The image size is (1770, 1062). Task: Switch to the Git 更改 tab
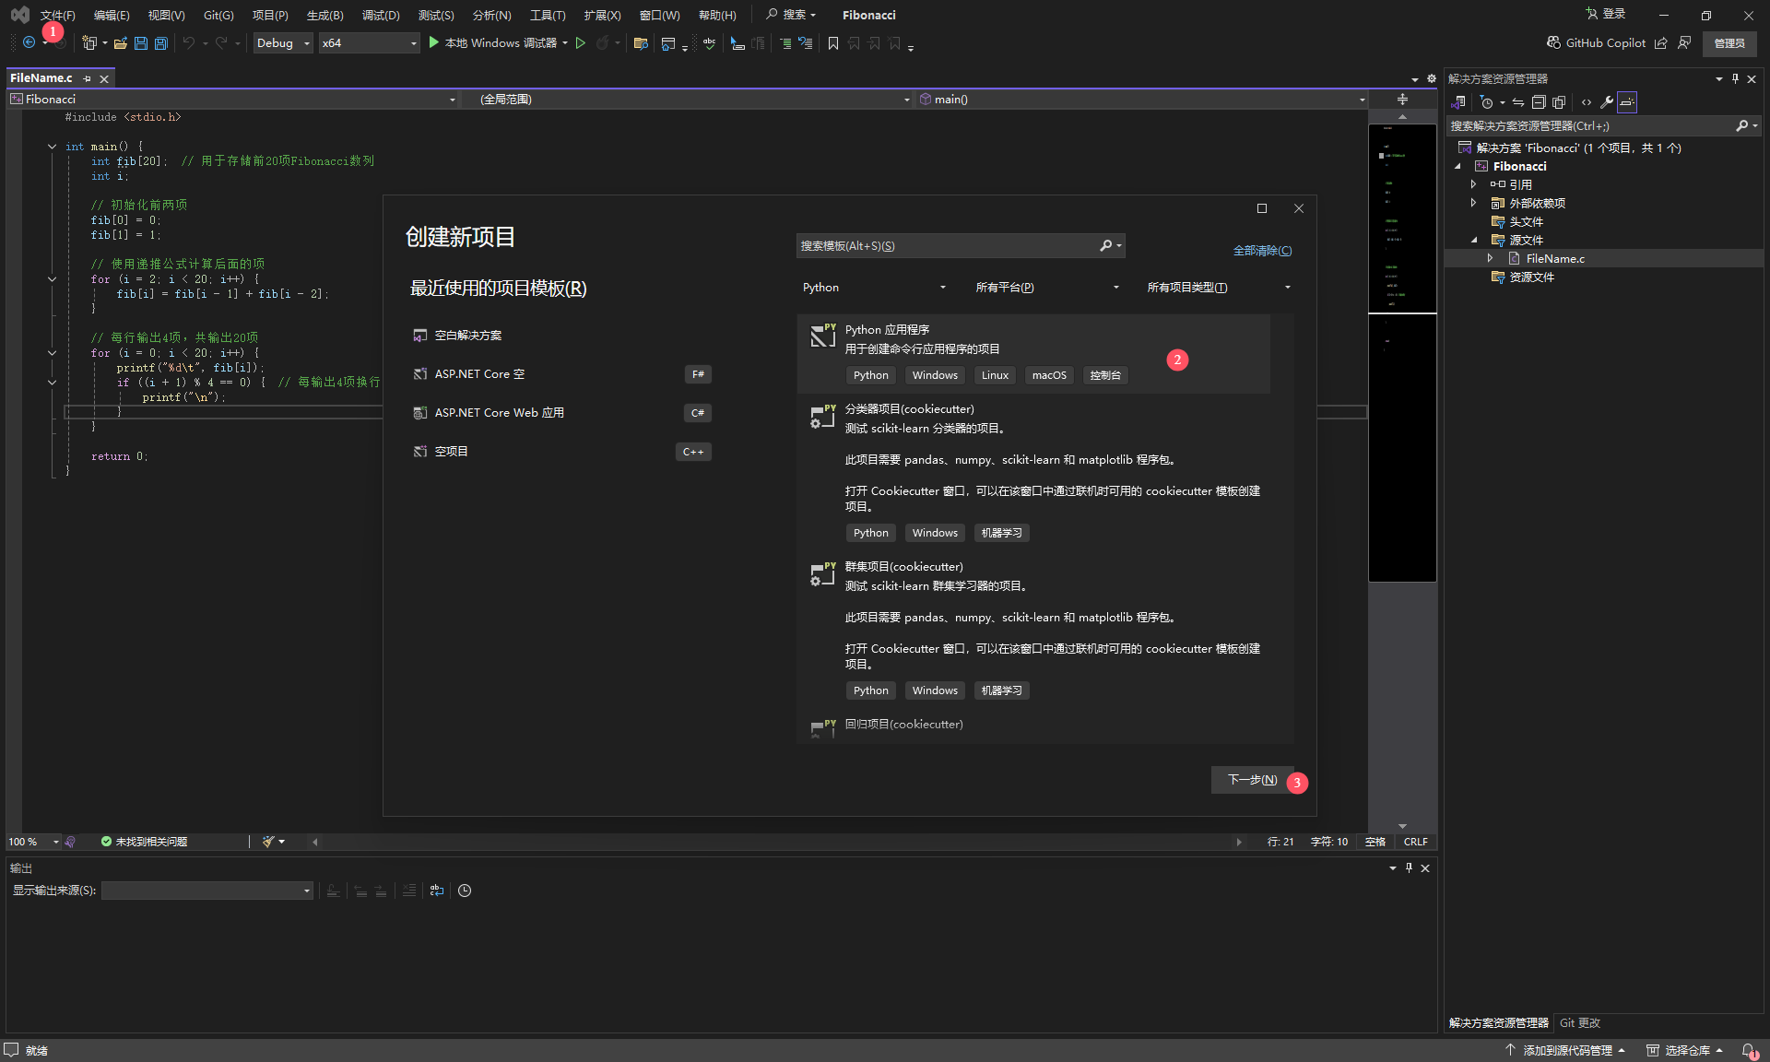(1579, 1022)
